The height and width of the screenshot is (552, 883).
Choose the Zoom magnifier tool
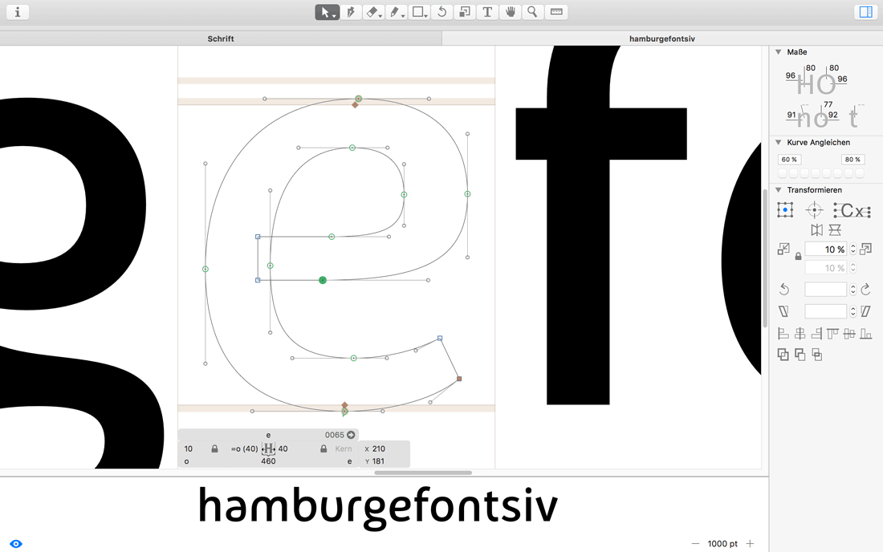coord(532,12)
